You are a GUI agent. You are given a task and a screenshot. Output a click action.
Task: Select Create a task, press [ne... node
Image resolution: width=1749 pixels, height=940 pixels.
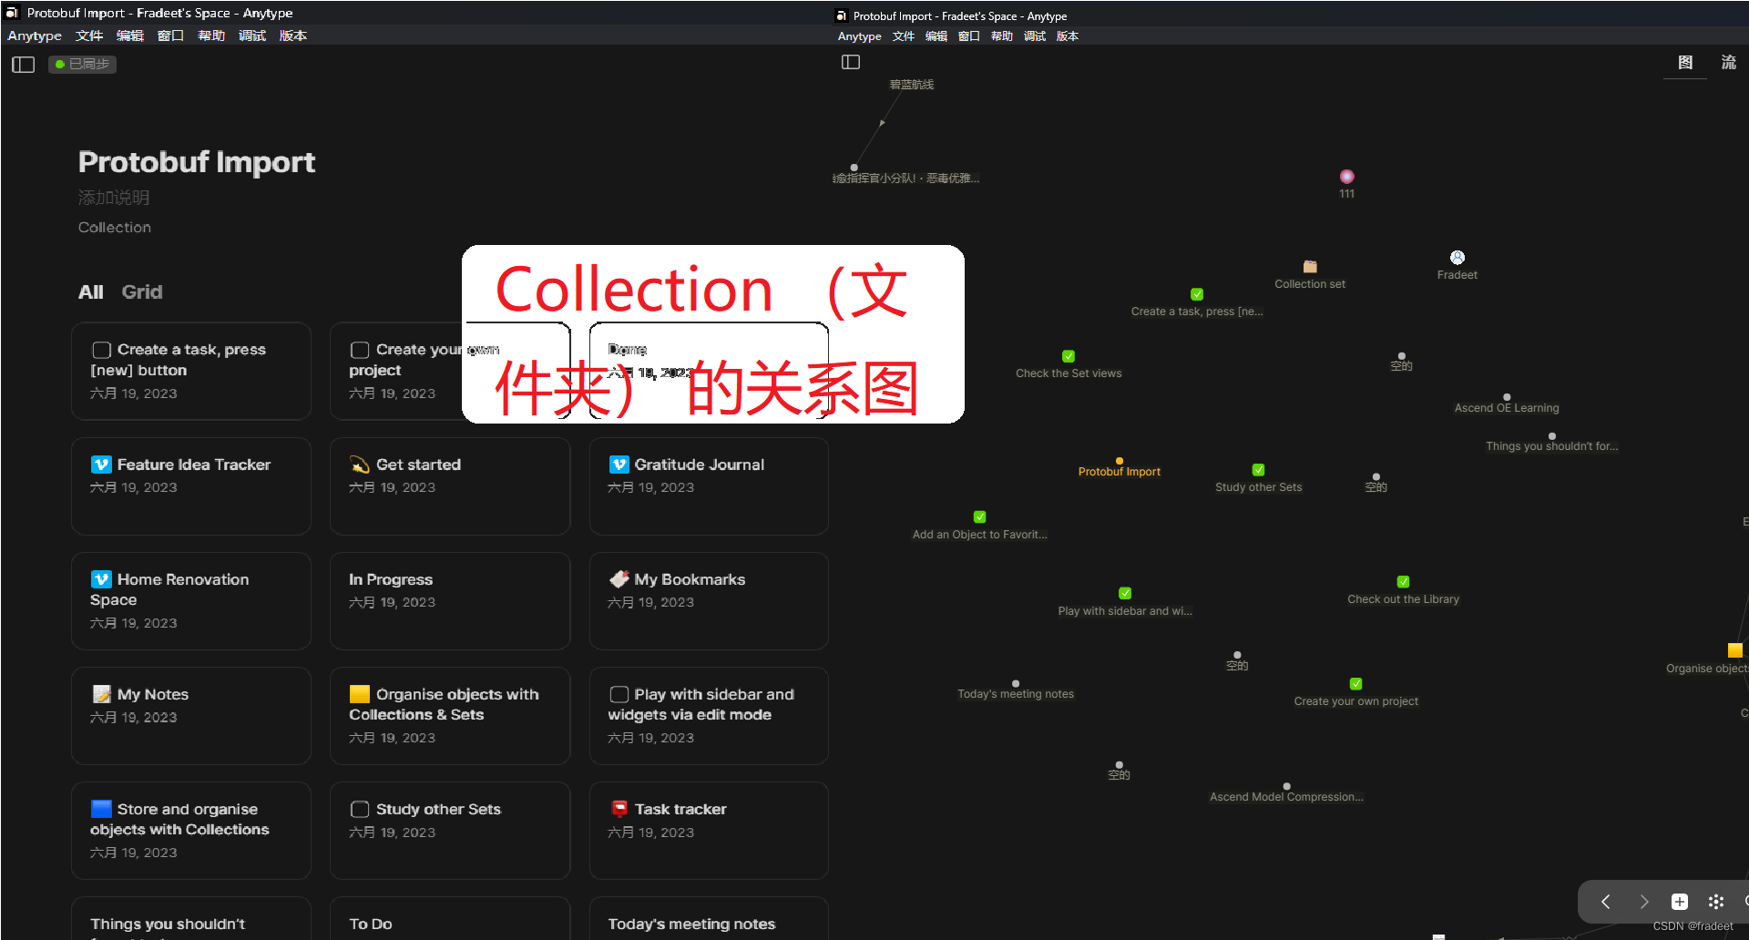pyautogui.click(x=1197, y=294)
